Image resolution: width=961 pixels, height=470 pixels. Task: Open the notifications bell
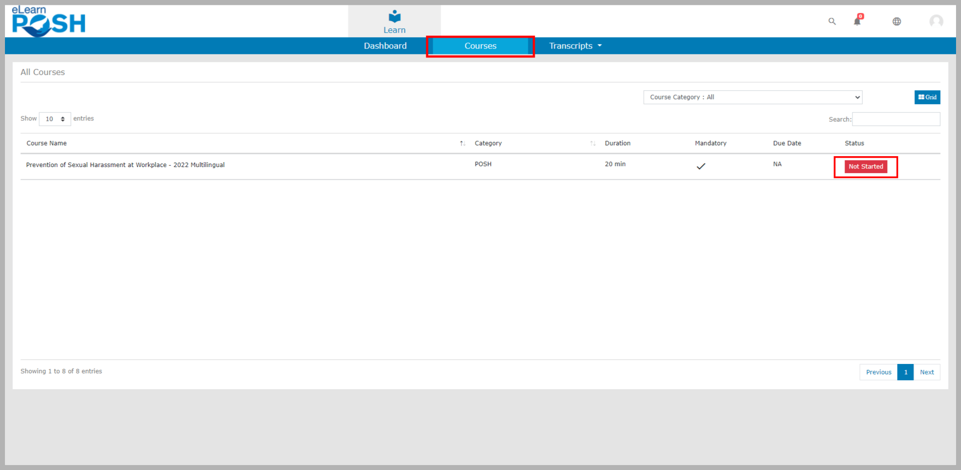(857, 21)
